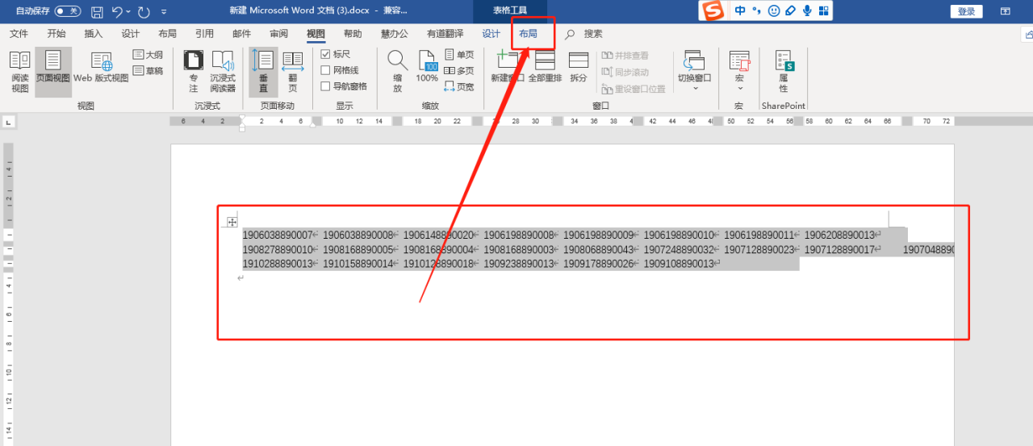1033x446 pixels.
Task: Click the share icon at ribbon right edge
Action: click(1028, 34)
